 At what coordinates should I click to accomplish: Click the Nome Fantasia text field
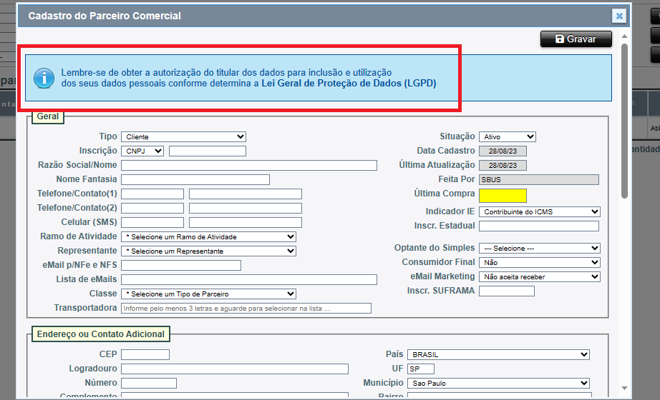click(x=195, y=179)
